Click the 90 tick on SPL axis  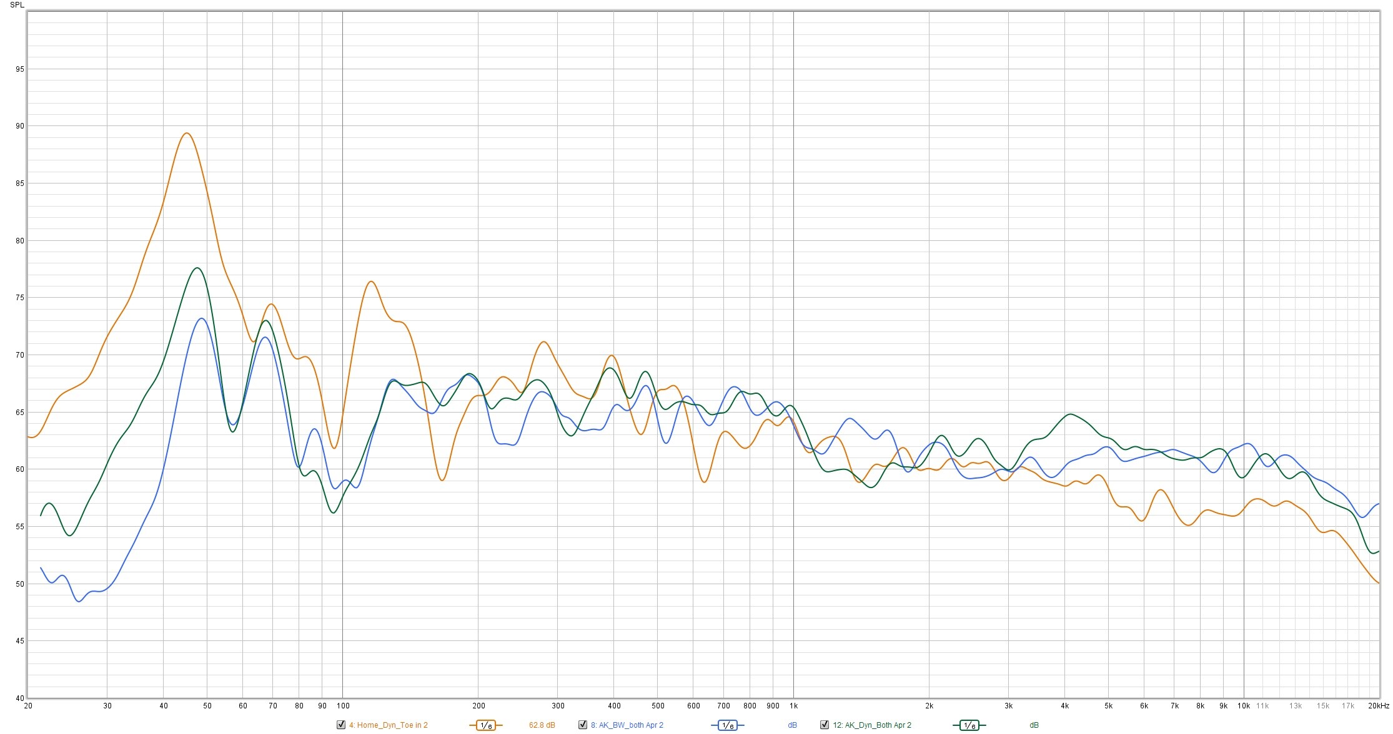tap(20, 126)
